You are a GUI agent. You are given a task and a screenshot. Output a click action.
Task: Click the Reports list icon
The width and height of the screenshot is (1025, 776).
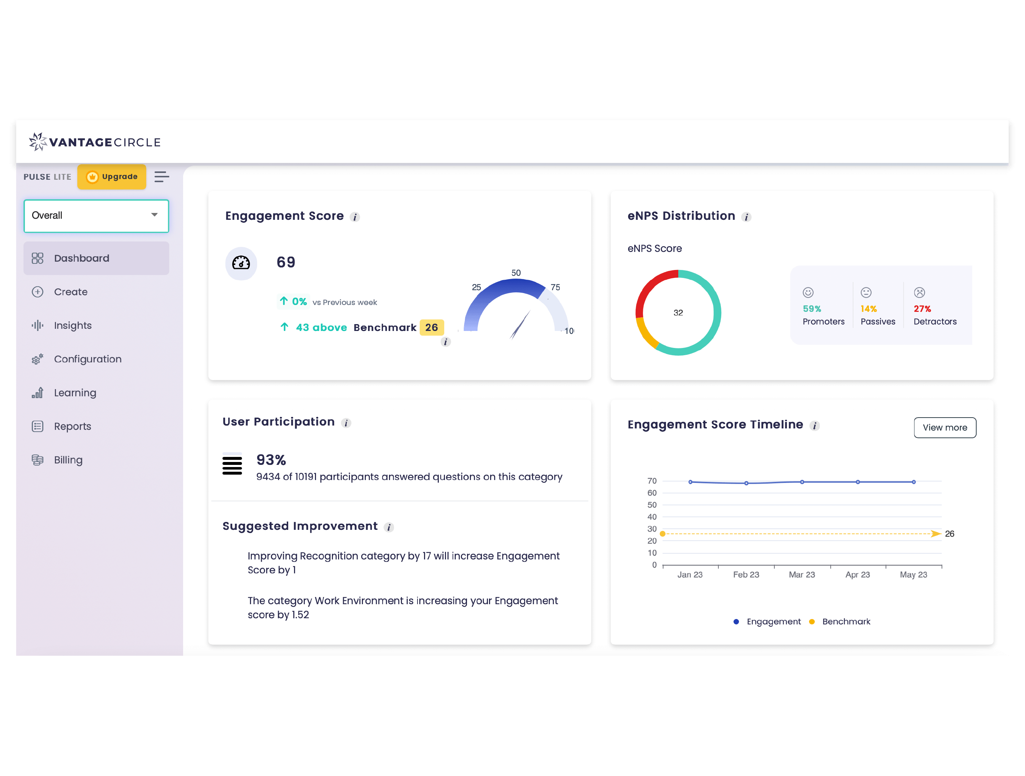(38, 426)
